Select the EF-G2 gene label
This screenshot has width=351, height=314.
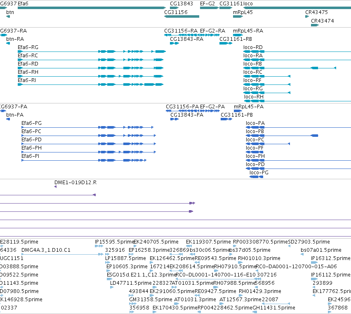click(207, 4)
